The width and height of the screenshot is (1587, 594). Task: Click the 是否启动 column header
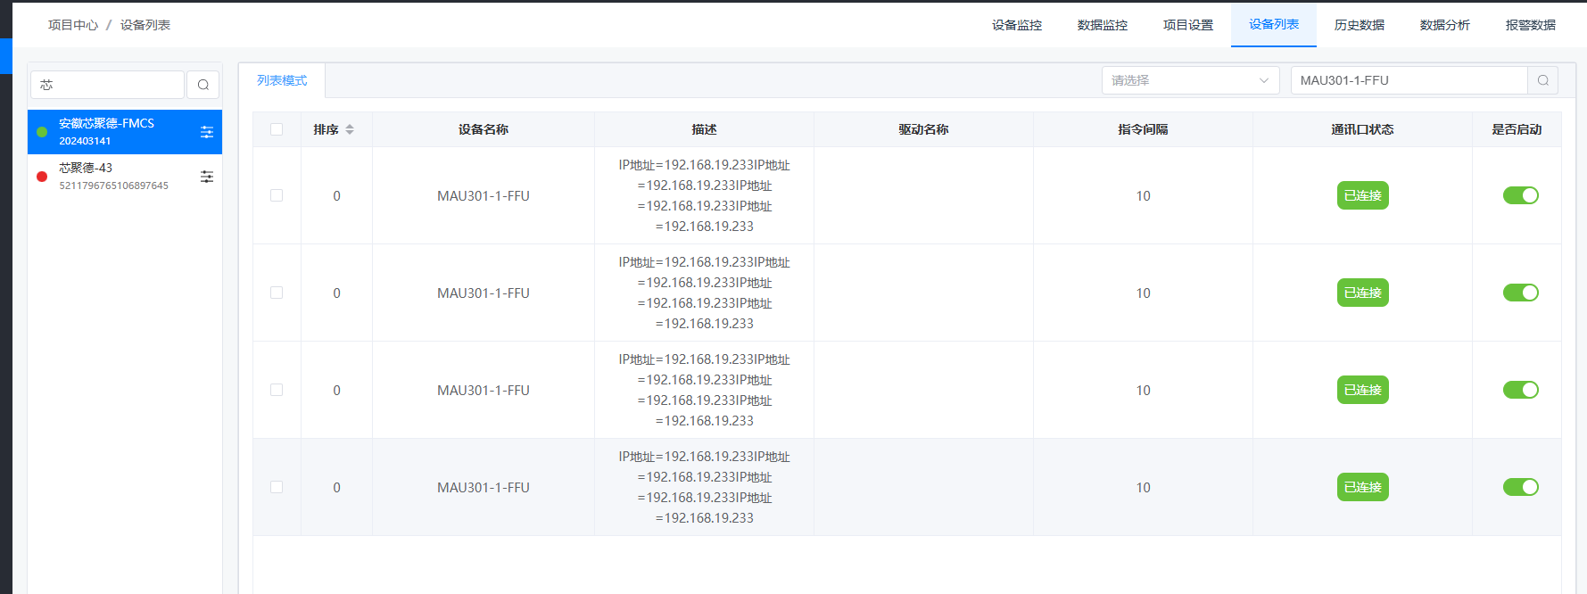click(1517, 129)
